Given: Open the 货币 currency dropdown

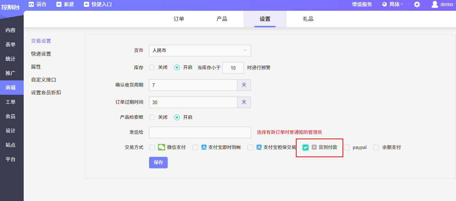Looking at the screenshot, I should pos(200,51).
